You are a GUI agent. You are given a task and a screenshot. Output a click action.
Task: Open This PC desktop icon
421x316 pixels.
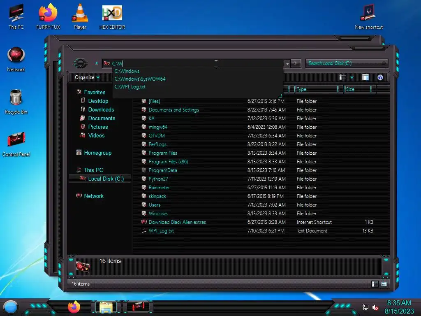click(x=16, y=16)
